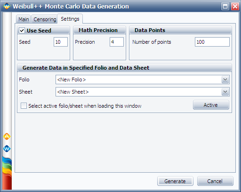Click the Number of points input field
This screenshot has height=192, width=241.
coord(212,42)
